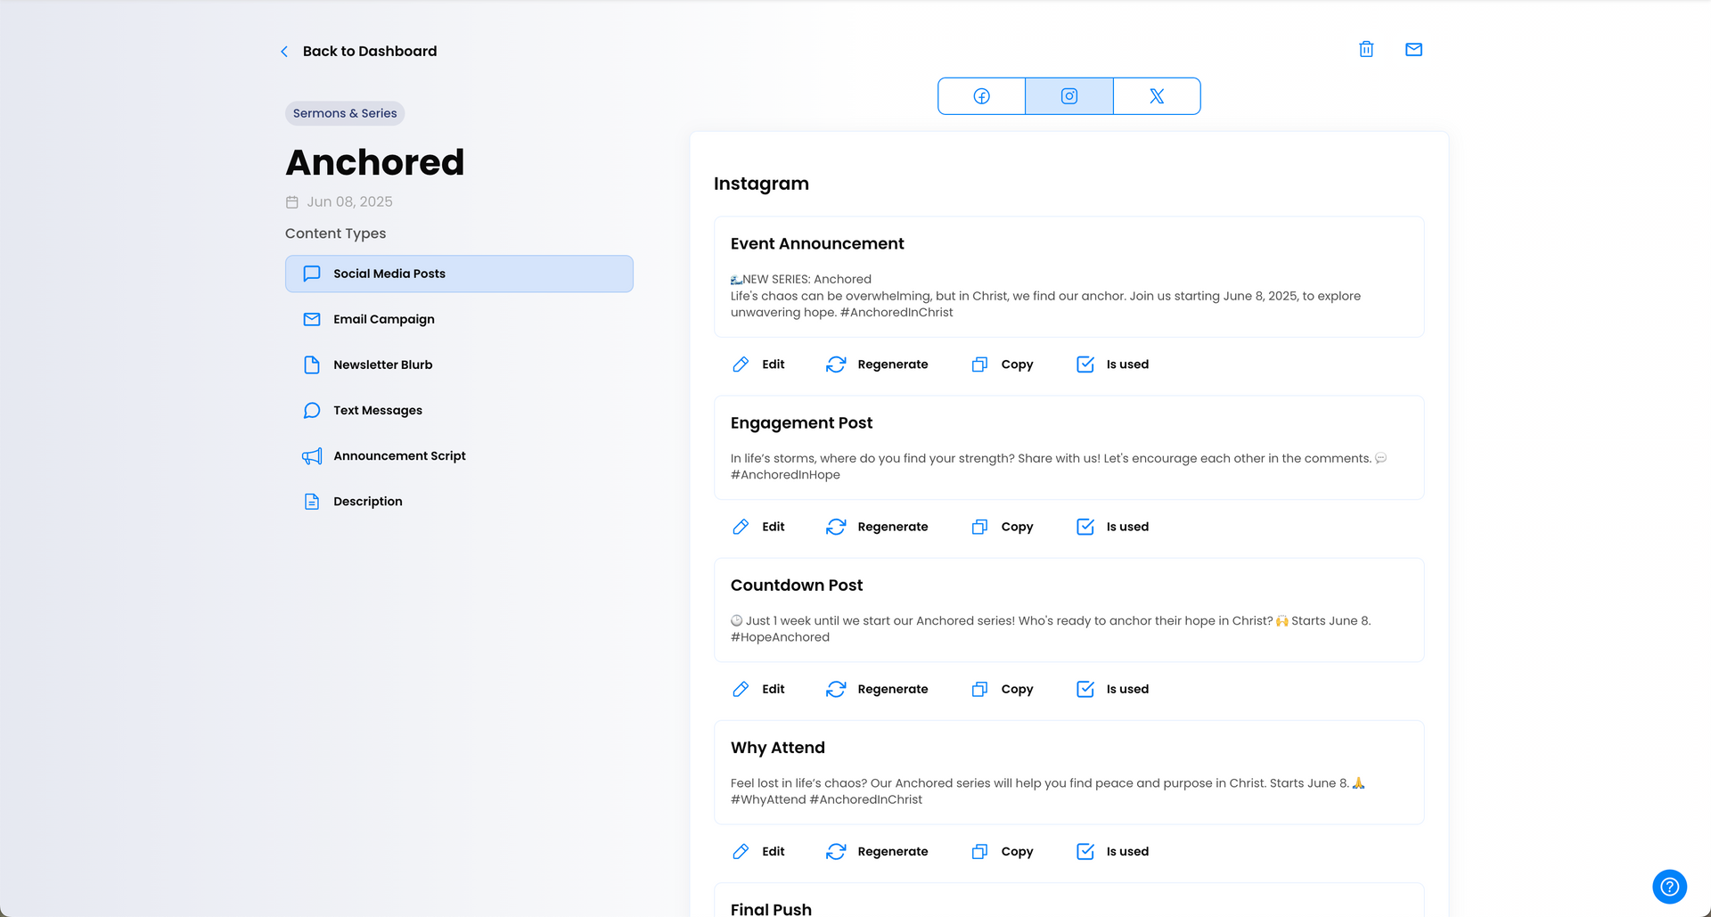Click the Sermons & Series tag
1711x917 pixels.
click(x=345, y=113)
